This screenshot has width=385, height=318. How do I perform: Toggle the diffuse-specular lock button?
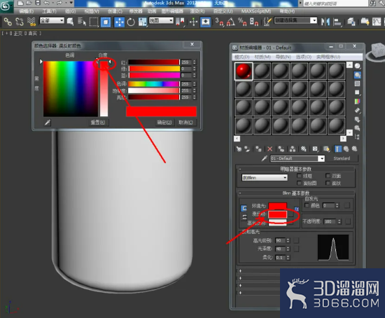[244, 217]
